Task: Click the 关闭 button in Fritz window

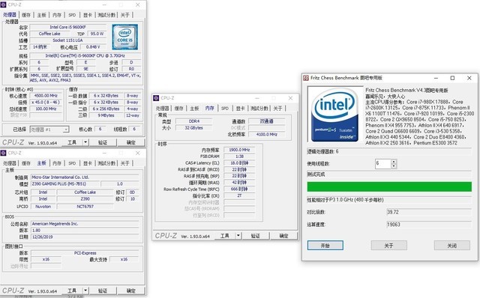Action: coord(451,246)
